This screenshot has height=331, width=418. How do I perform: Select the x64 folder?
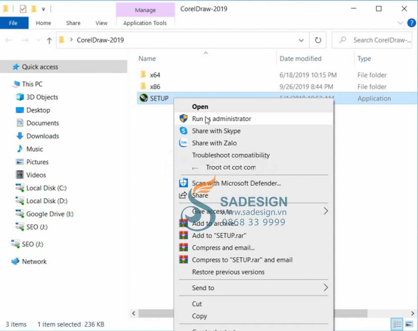[x=155, y=75]
